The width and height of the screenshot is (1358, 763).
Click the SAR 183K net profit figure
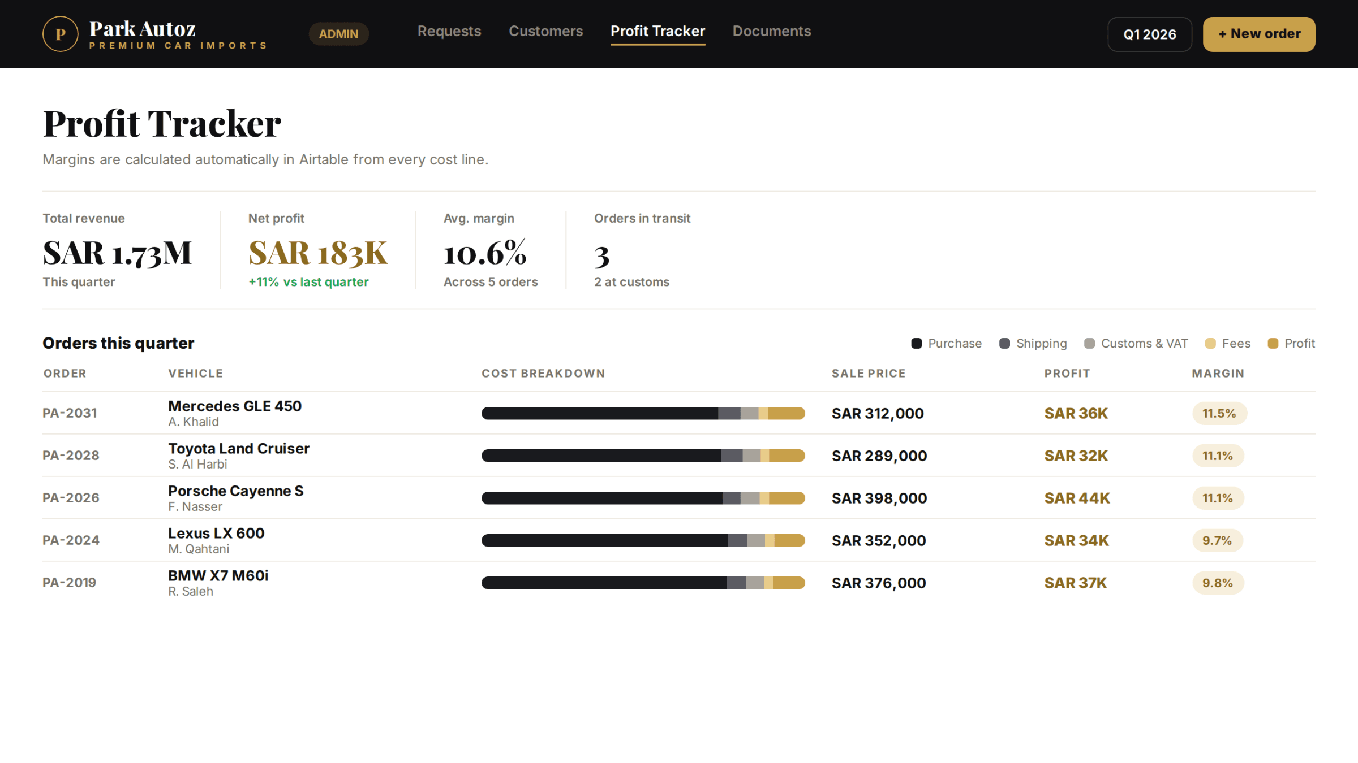(318, 253)
